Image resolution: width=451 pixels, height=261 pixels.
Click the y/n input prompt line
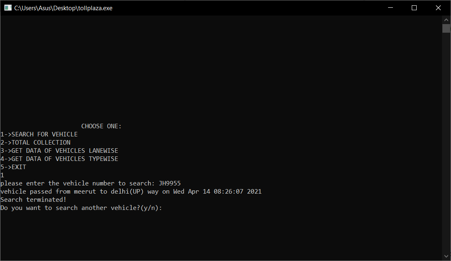click(82, 207)
